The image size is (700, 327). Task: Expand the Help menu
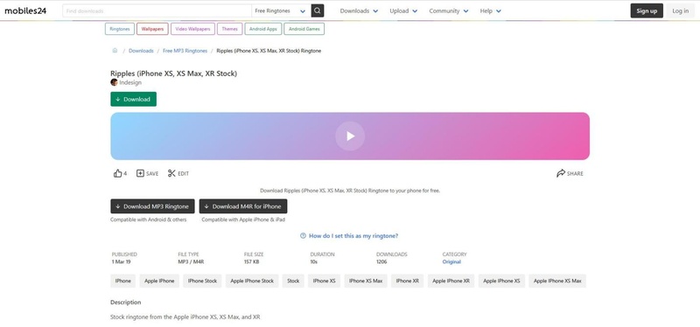[490, 10]
